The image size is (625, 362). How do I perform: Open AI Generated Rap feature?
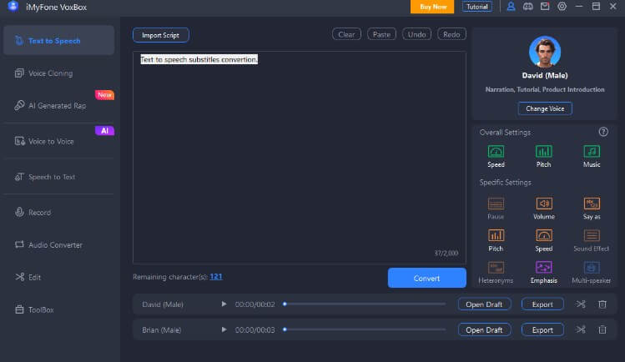point(50,106)
